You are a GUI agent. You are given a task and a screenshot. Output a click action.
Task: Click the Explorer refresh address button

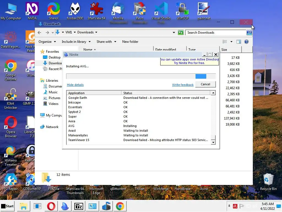click(x=181, y=33)
